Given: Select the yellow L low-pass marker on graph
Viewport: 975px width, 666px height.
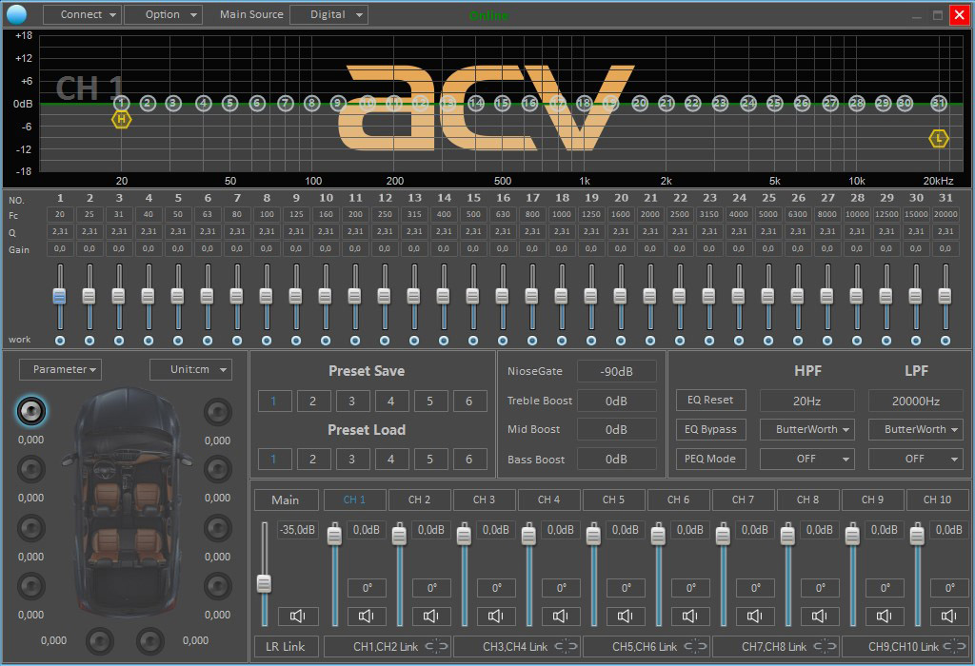Looking at the screenshot, I should [938, 139].
